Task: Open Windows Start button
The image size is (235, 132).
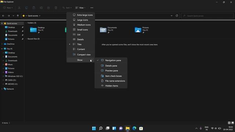Action: 94,128
